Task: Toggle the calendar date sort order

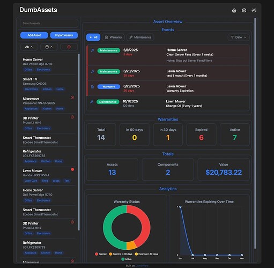Action: pyautogui.click(x=49, y=47)
